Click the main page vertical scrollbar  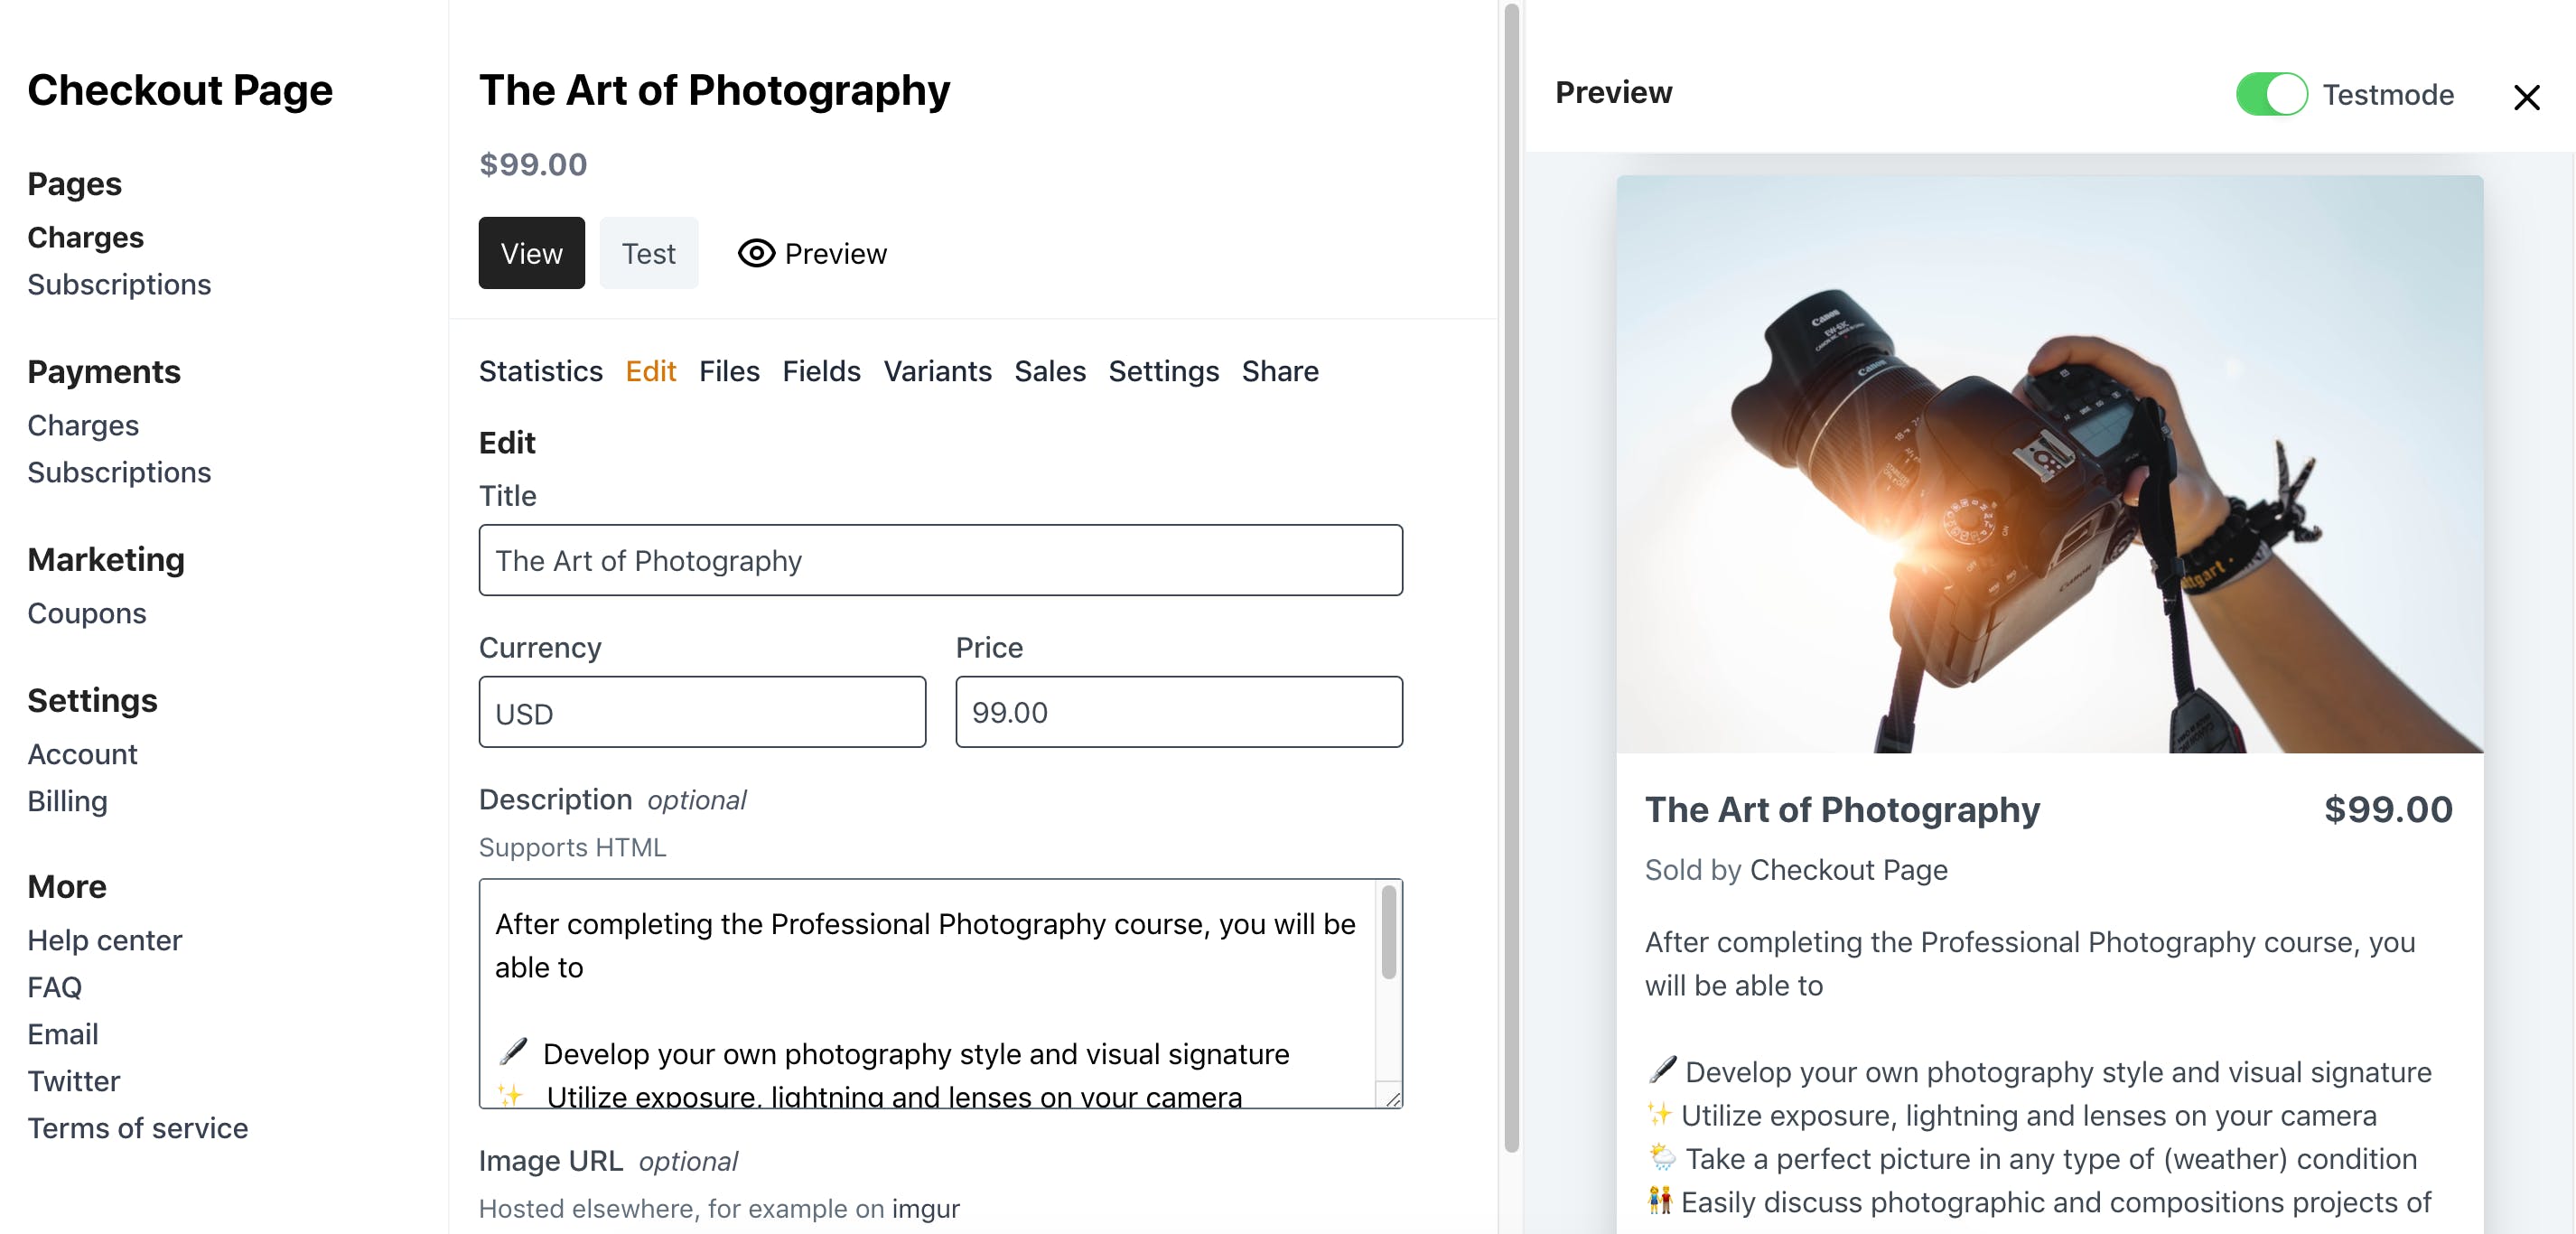click(1511, 580)
